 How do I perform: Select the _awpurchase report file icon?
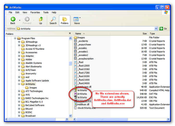point(76,45)
